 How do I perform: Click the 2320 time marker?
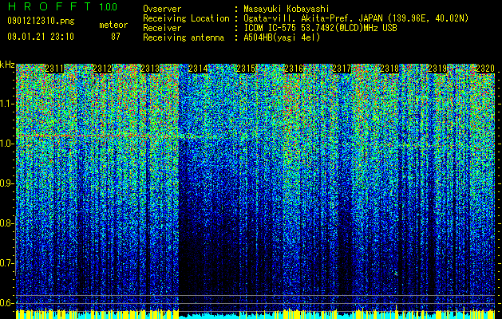point(485,69)
